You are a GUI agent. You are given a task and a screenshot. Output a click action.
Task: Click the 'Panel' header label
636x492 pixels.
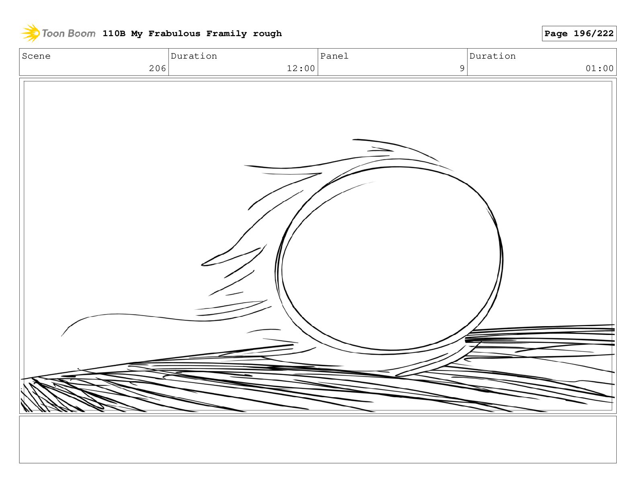[x=334, y=56]
